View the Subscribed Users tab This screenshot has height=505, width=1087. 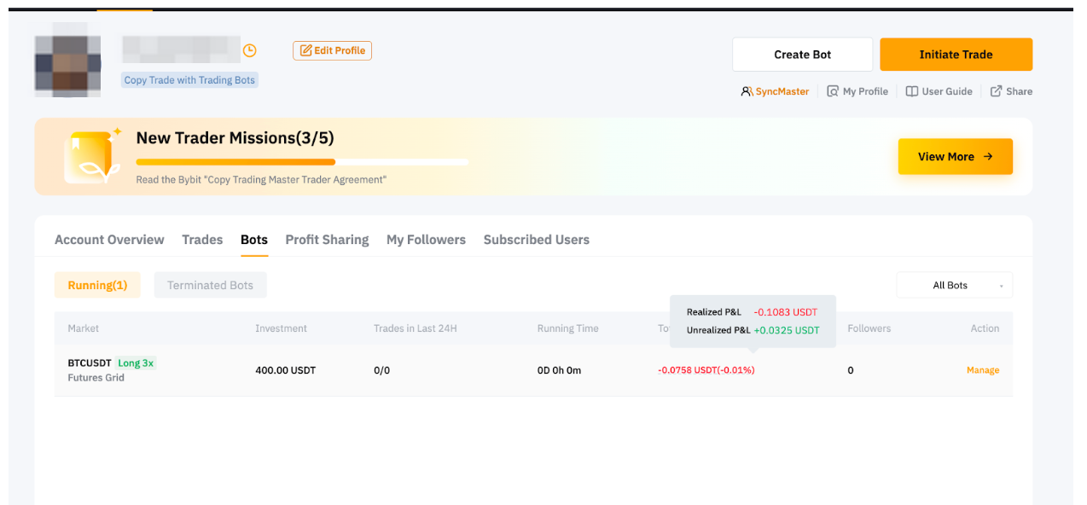tap(536, 240)
